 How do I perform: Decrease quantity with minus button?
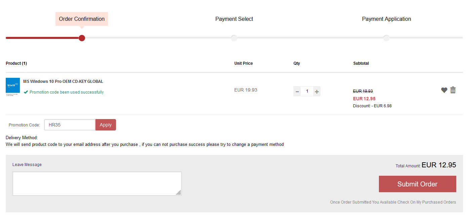tap(297, 91)
